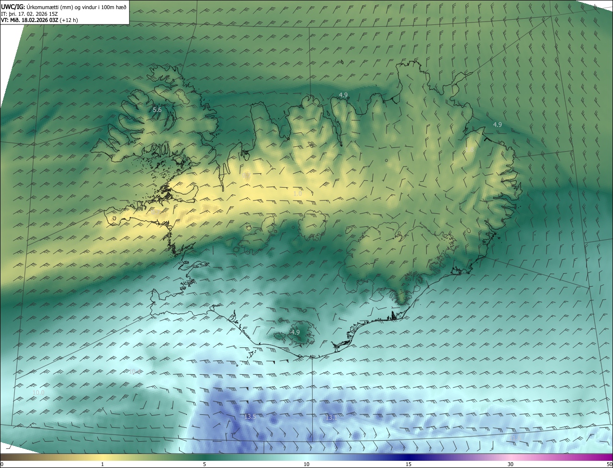Click the 13.1 value label in the blue area
Viewport: 613px width, 468px height.
331,418
